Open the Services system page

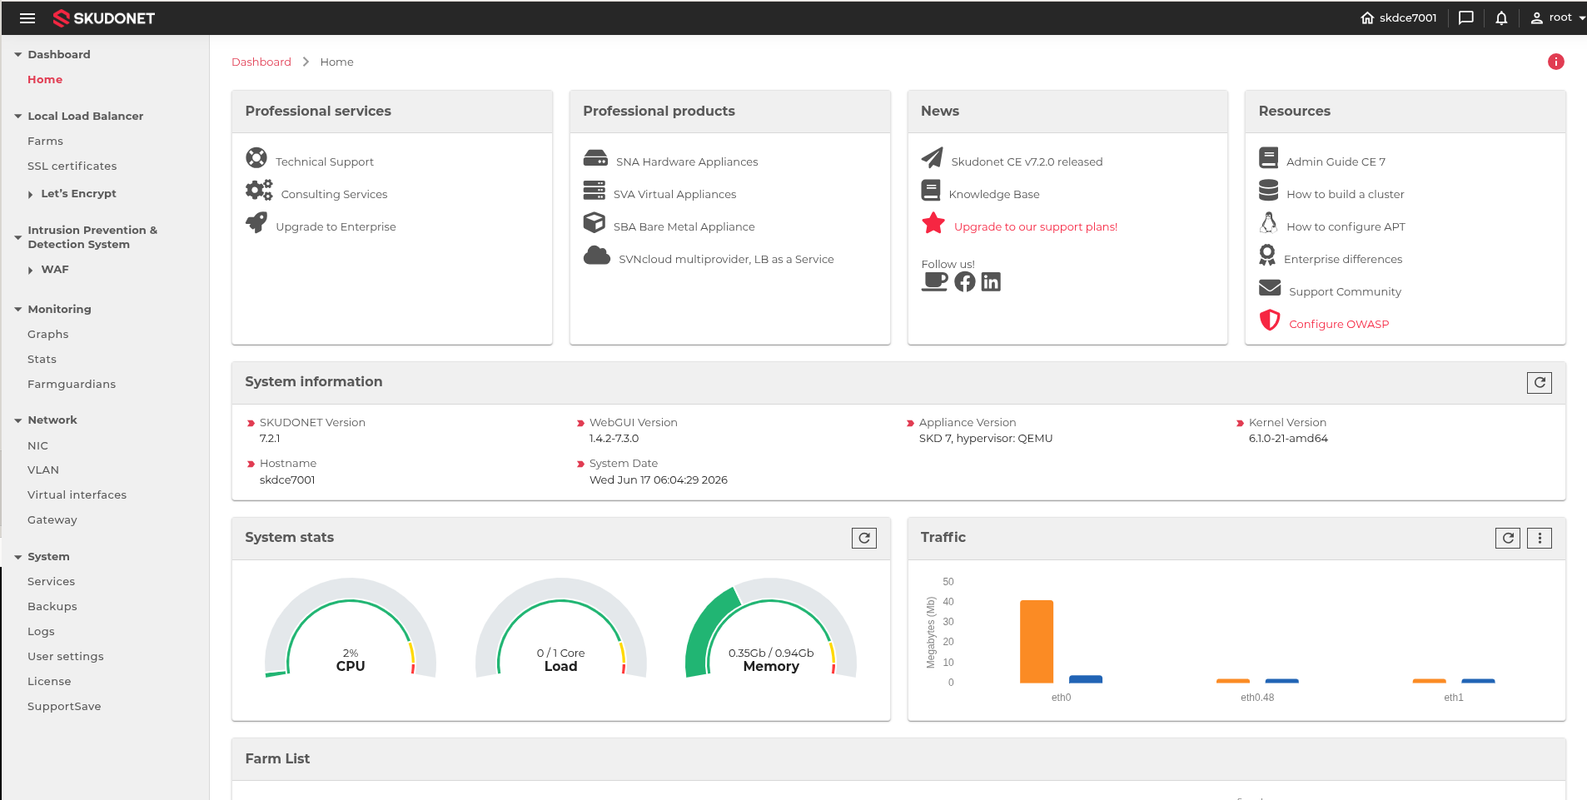51,581
